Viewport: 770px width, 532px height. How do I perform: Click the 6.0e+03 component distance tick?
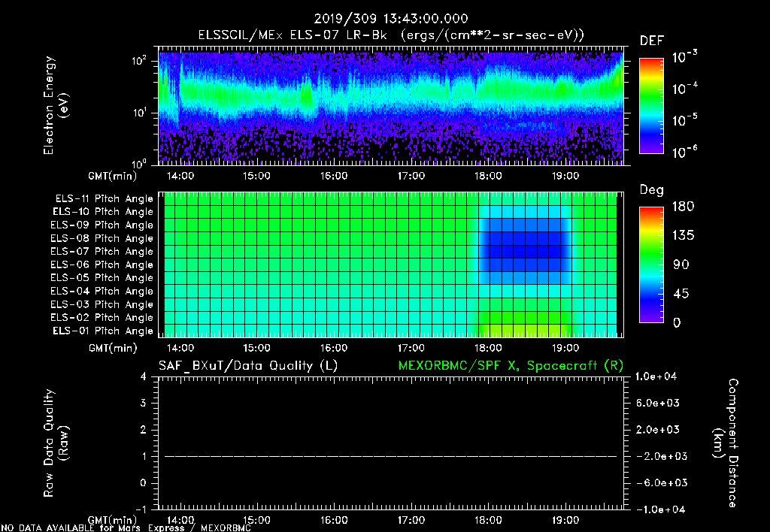tap(658, 403)
